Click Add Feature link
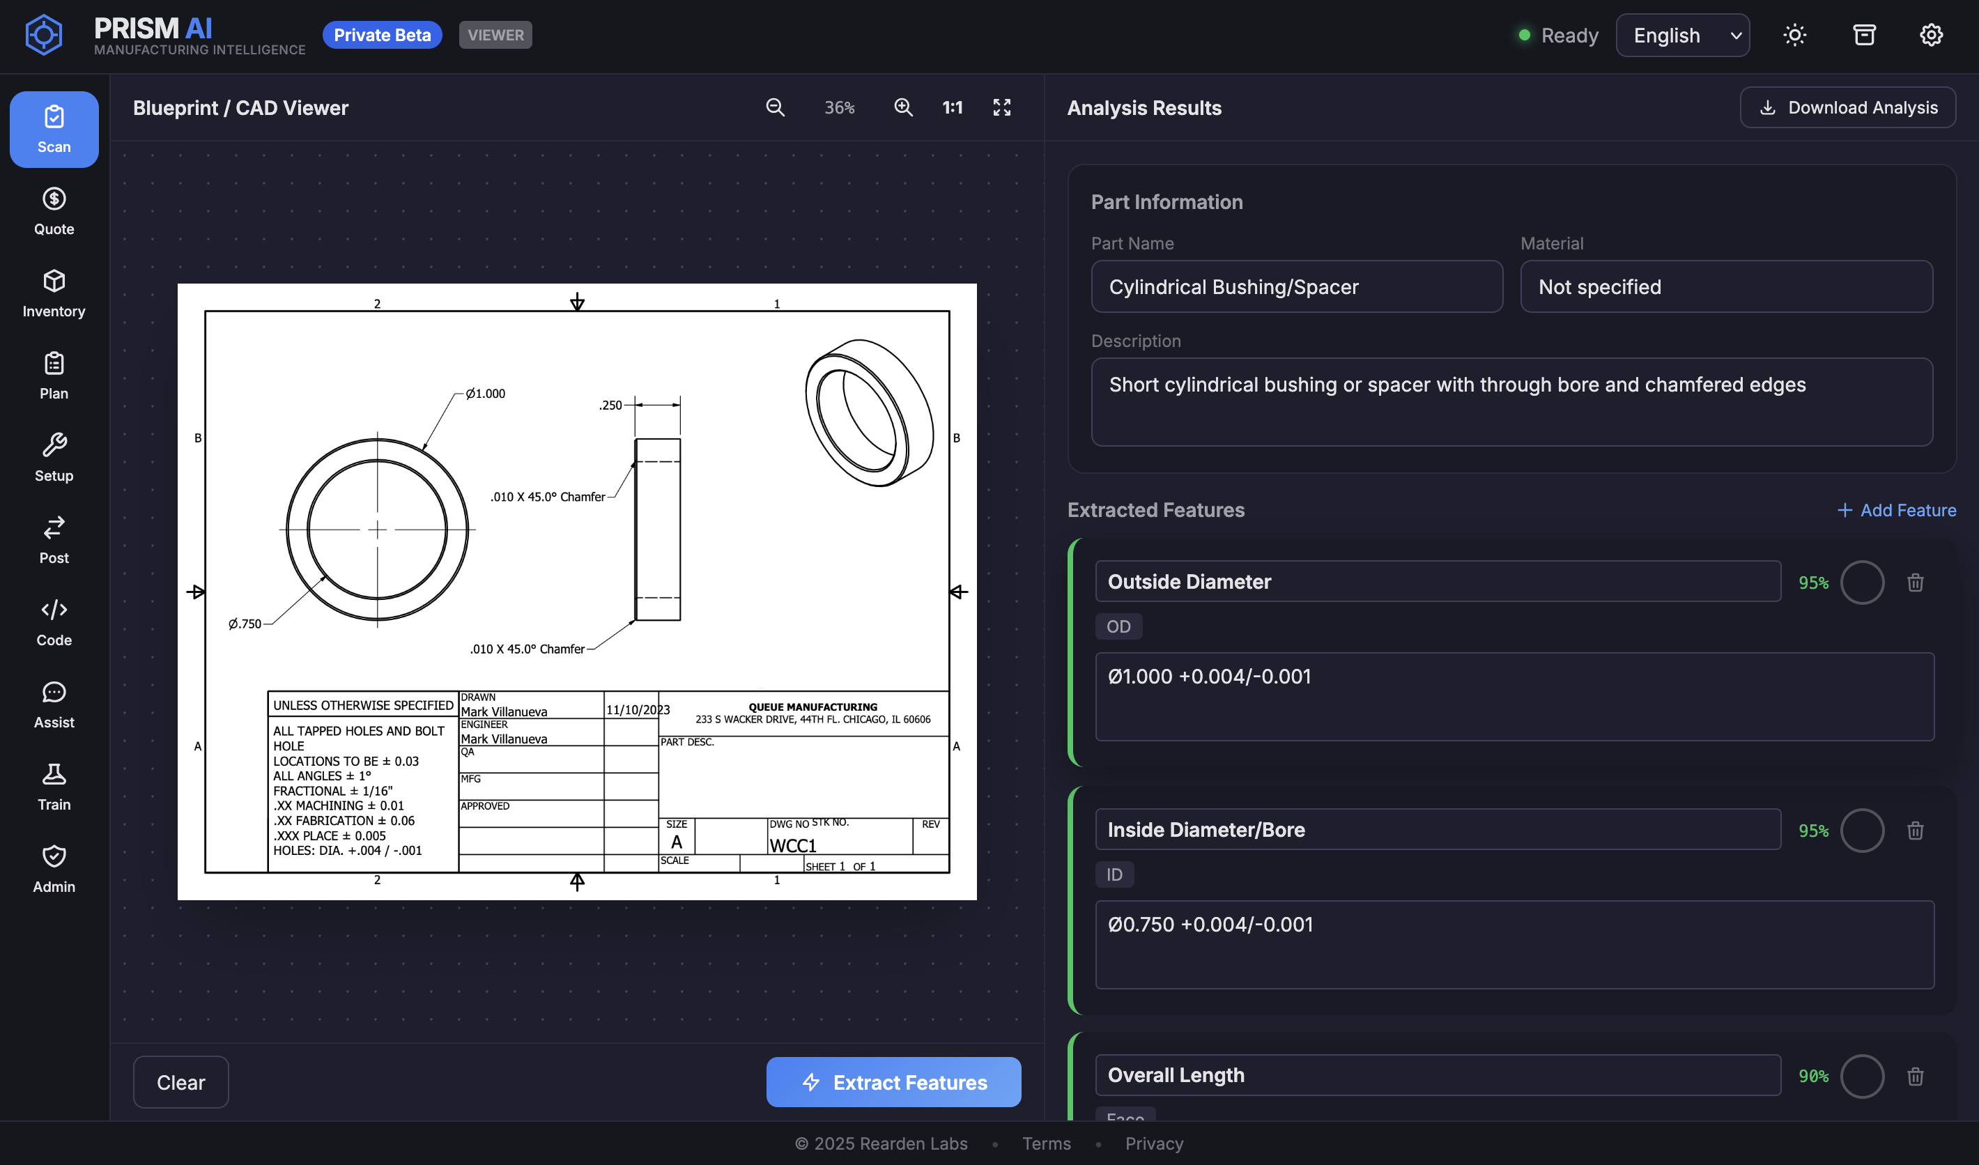The image size is (1979, 1165). tap(1897, 510)
